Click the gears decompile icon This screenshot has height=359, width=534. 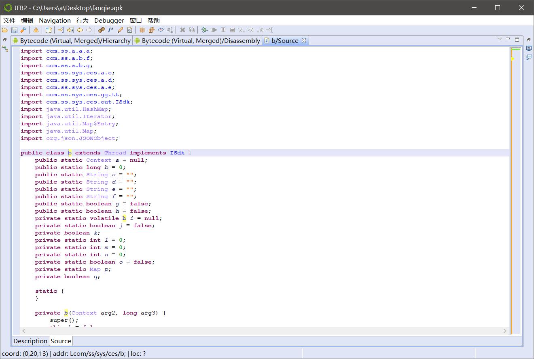(x=102, y=30)
